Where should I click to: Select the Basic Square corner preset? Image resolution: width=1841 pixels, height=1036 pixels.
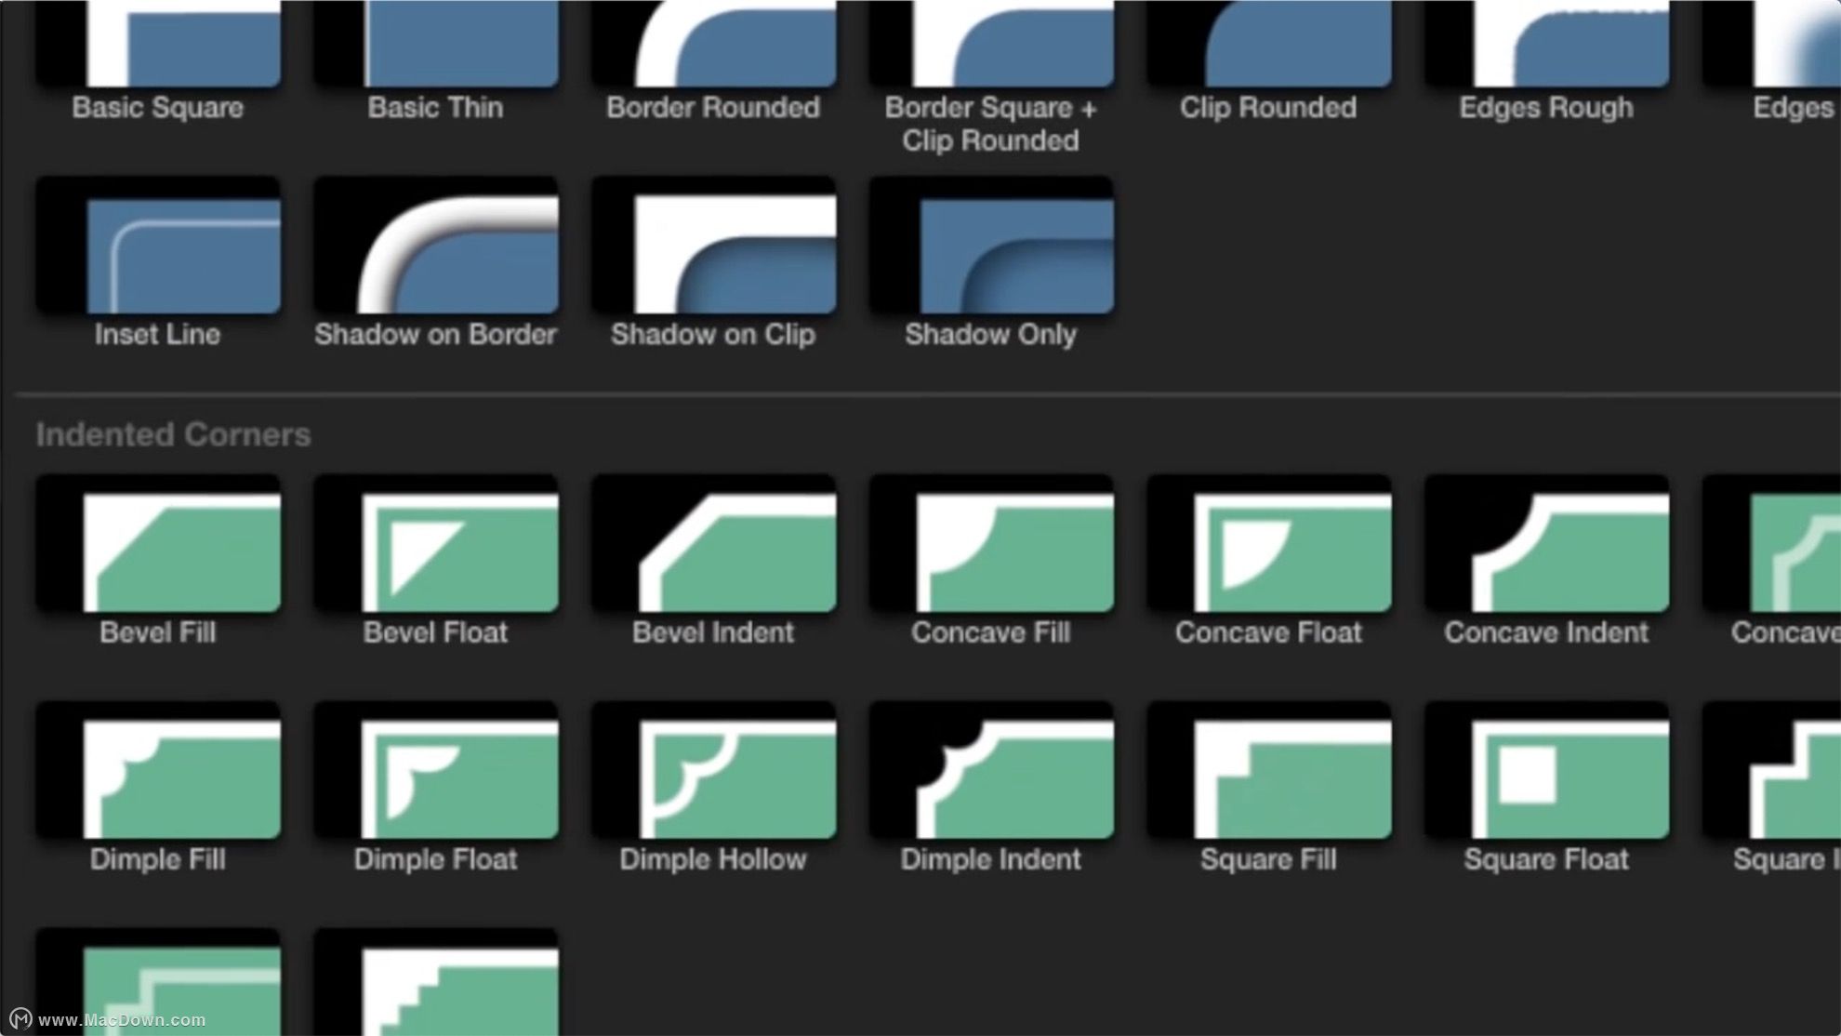tap(158, 46)
